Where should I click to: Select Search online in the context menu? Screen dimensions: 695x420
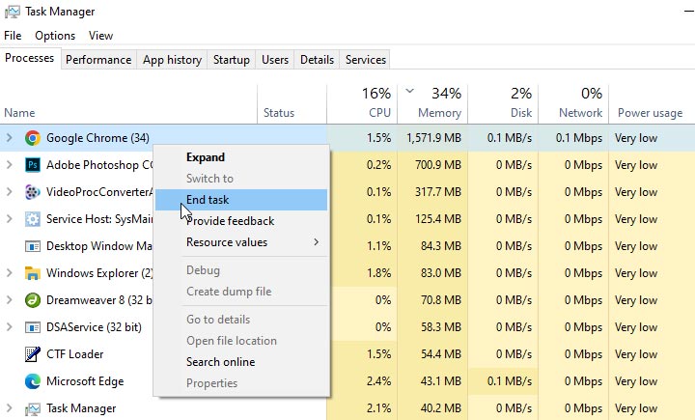(x=241, y=362)
